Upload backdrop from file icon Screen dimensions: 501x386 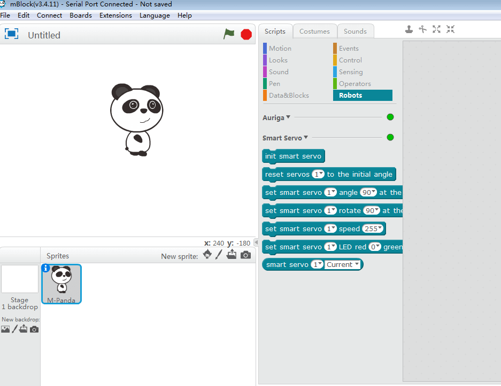point(24,329)
